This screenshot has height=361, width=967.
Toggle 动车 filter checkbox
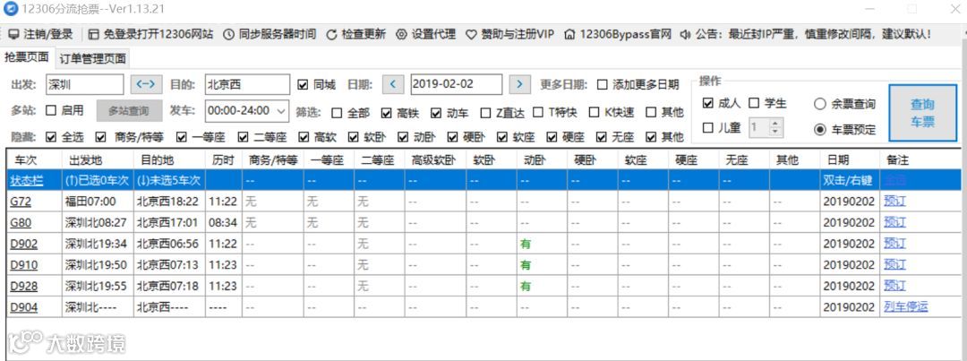tap(436, 112)
